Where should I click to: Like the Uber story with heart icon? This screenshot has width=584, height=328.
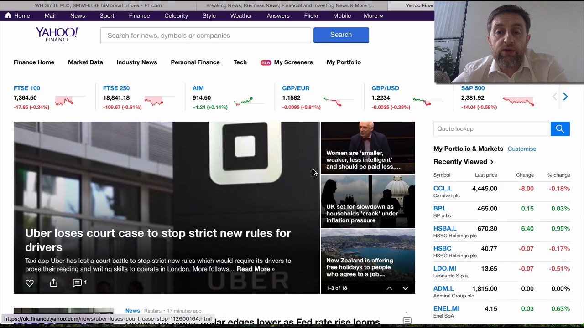[30, 283]
